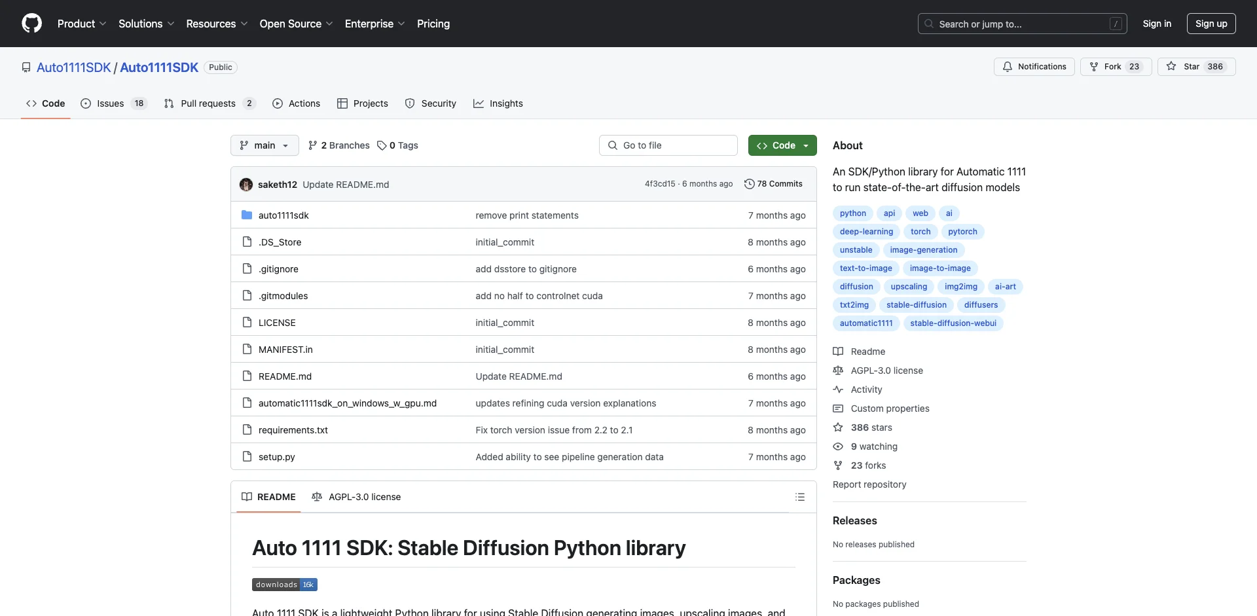Open the MANIFEST.in file
This screenshot has height=616, width=1257.
pos(285,350)
